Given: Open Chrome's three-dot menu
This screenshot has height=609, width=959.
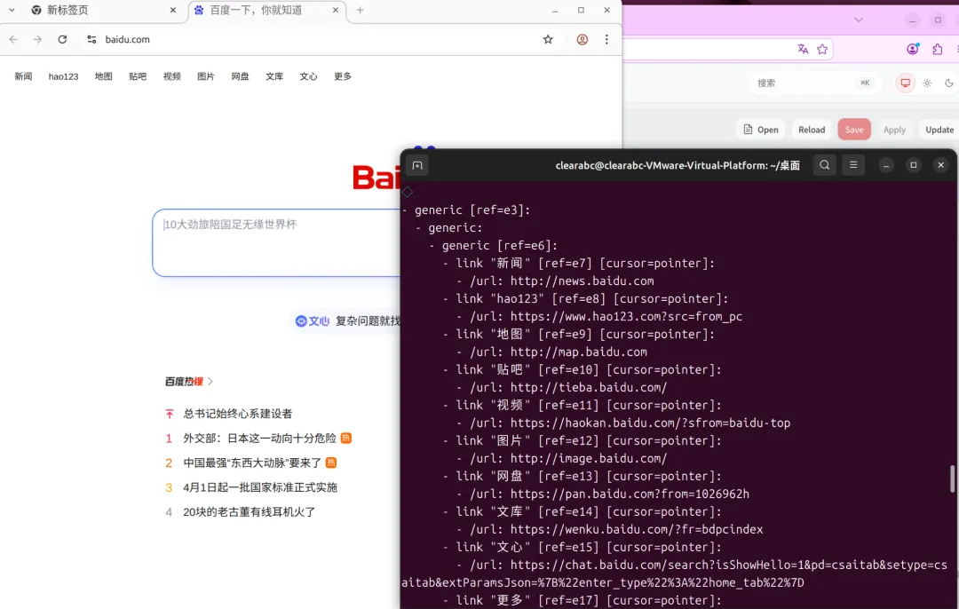Looking at the screenshot, I should point(606,39).
